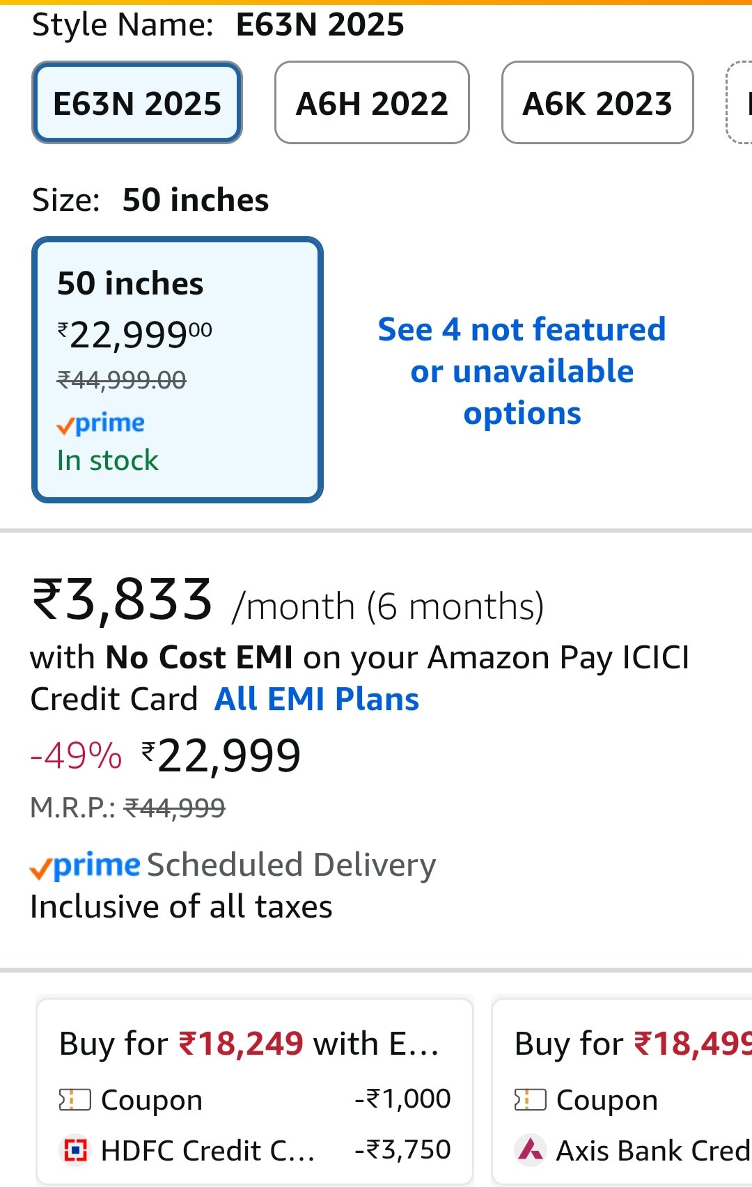This screenshot has height=1187, width=752.
Task: Tap the coupon icon in the ₹18,499 offer
Action: (x=530, y=1100)
